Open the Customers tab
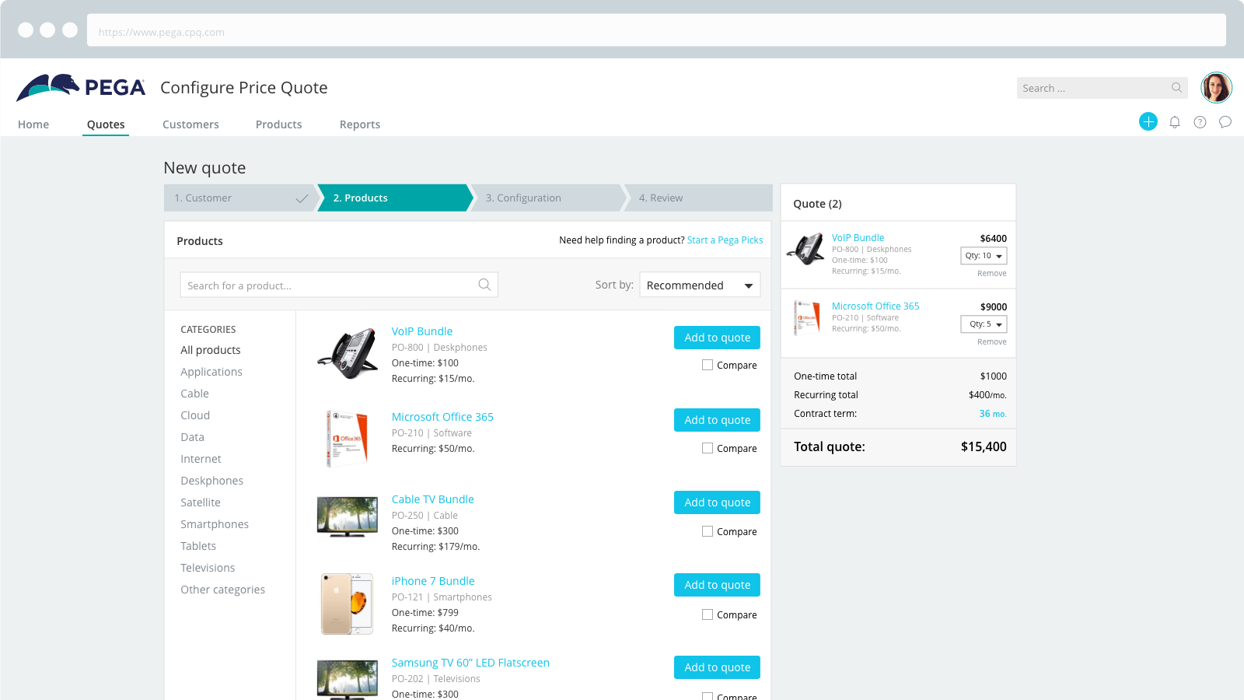Viewport: 1244px width, 700px height. coord(190,124)
